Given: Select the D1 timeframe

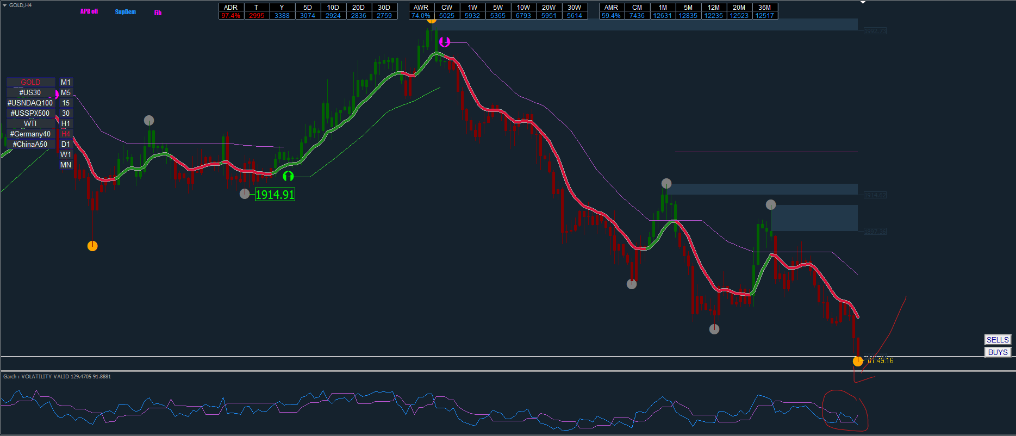Looking at the screenshot, I should pyautogui.click(x=66, y=144).
